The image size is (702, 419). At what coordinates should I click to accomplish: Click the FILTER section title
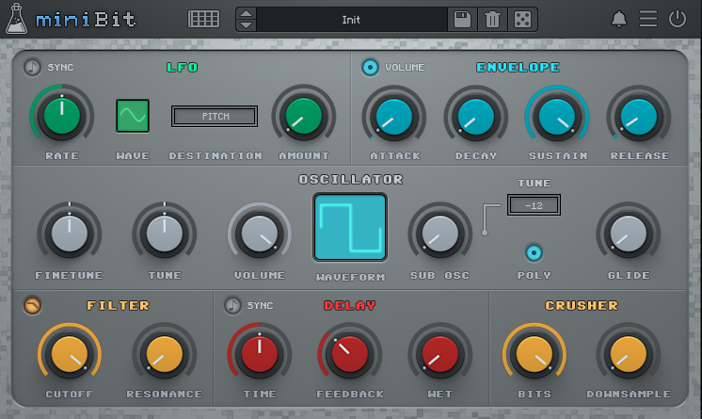pyautogui.click(x=118, y=306)
